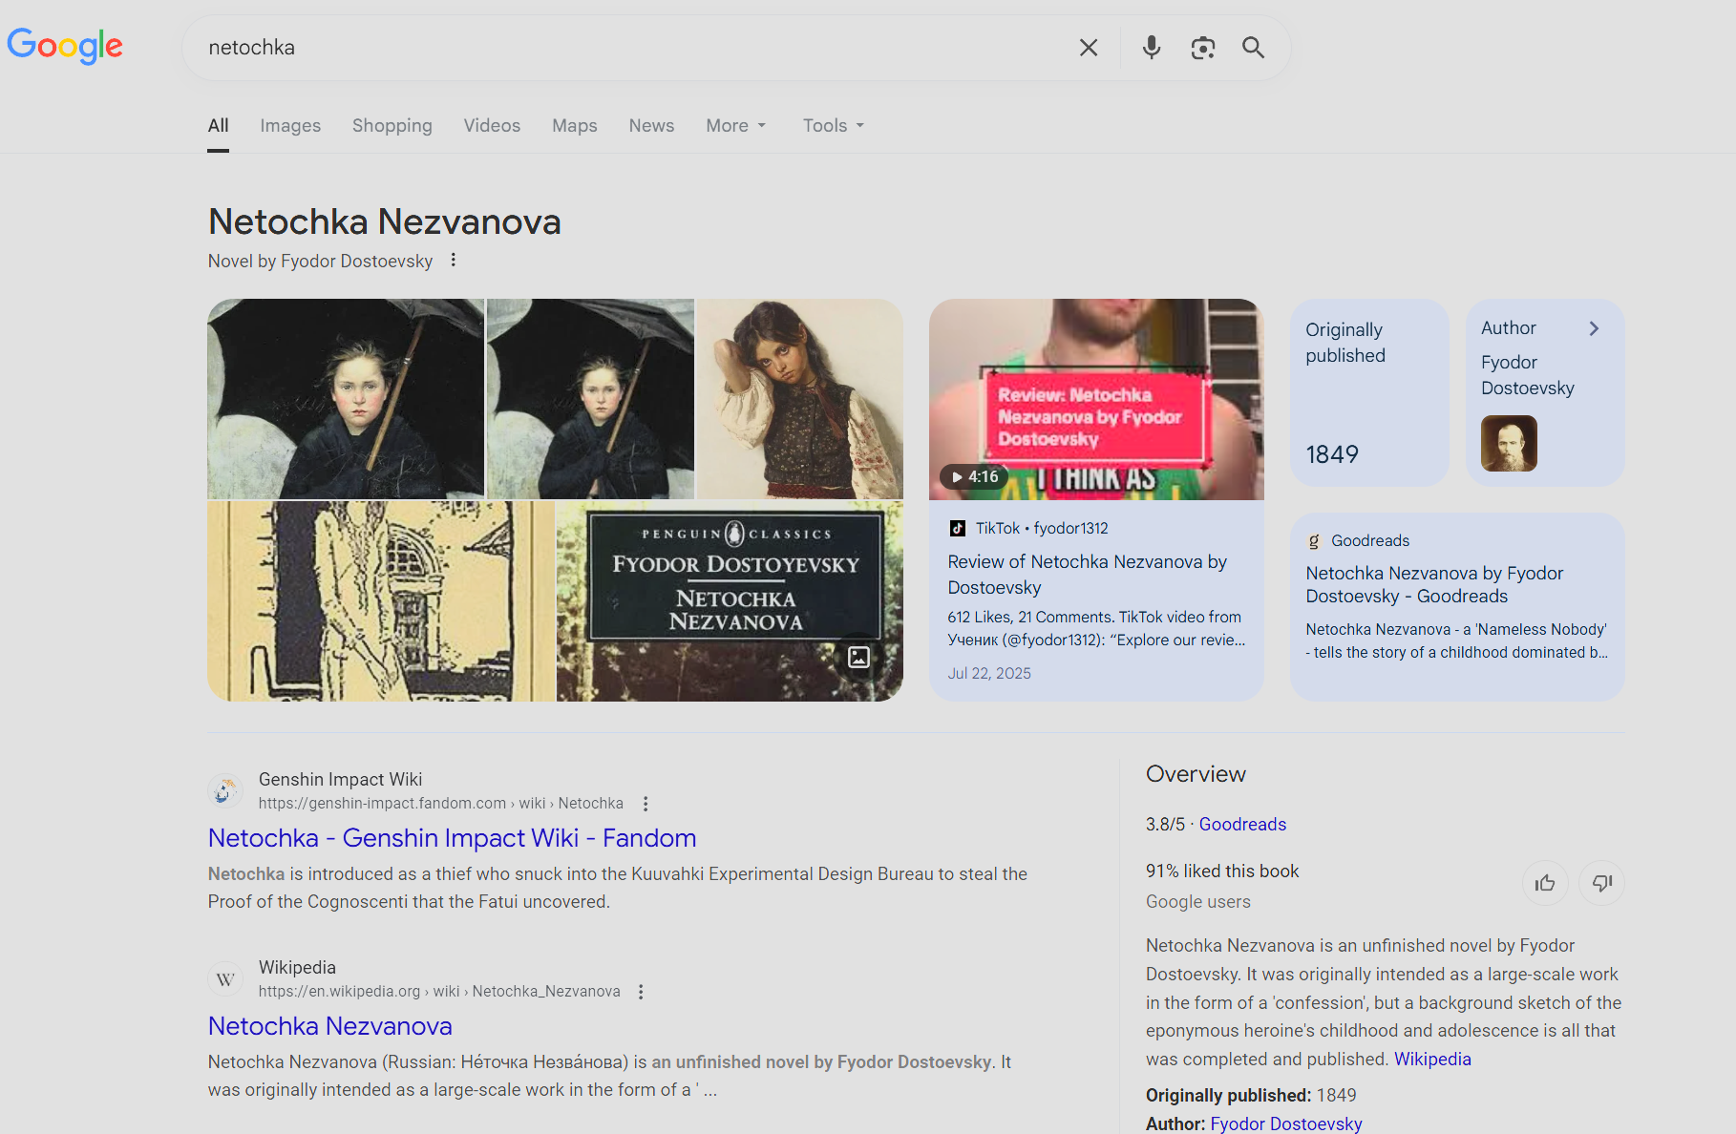Expand the More dropdown menu

coord(735,126)
